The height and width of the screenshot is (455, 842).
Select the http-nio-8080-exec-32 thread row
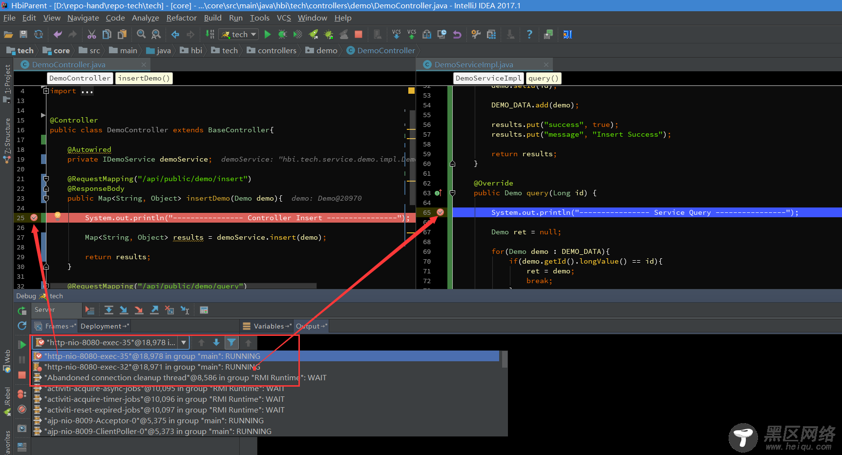coord(266,367)
